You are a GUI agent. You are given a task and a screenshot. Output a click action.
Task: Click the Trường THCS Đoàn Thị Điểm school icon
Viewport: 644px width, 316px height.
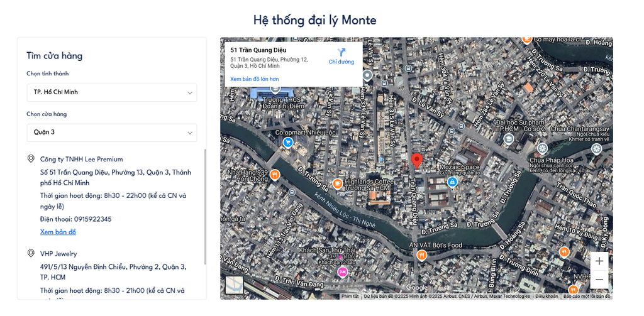[x=275, y=89]
